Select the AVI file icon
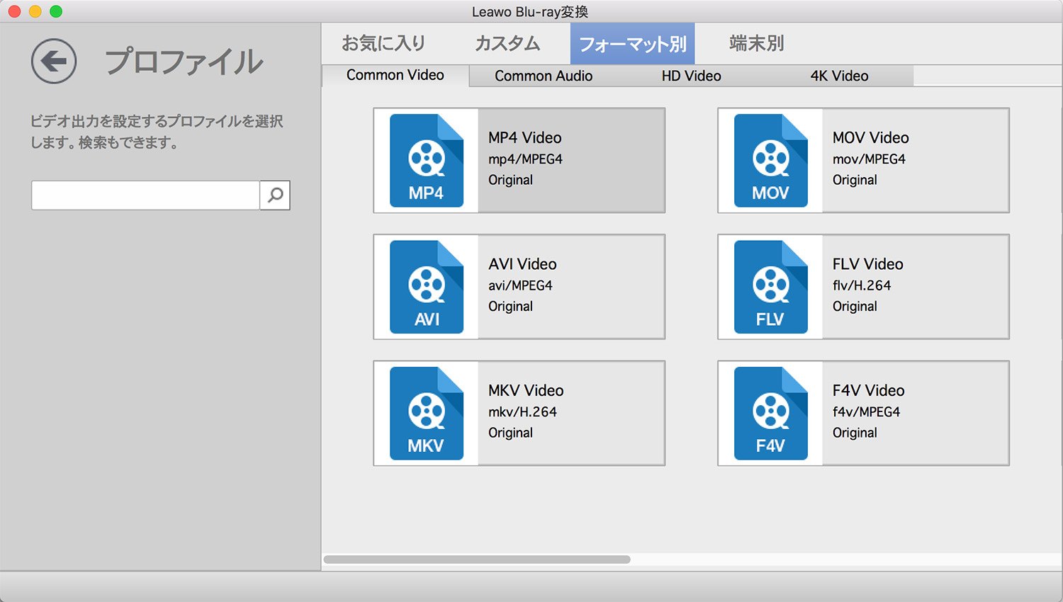 [427, 287]
